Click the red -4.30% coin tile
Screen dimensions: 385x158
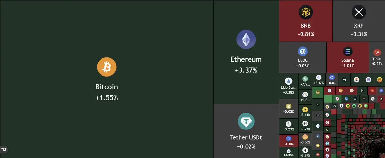[288, 140]
